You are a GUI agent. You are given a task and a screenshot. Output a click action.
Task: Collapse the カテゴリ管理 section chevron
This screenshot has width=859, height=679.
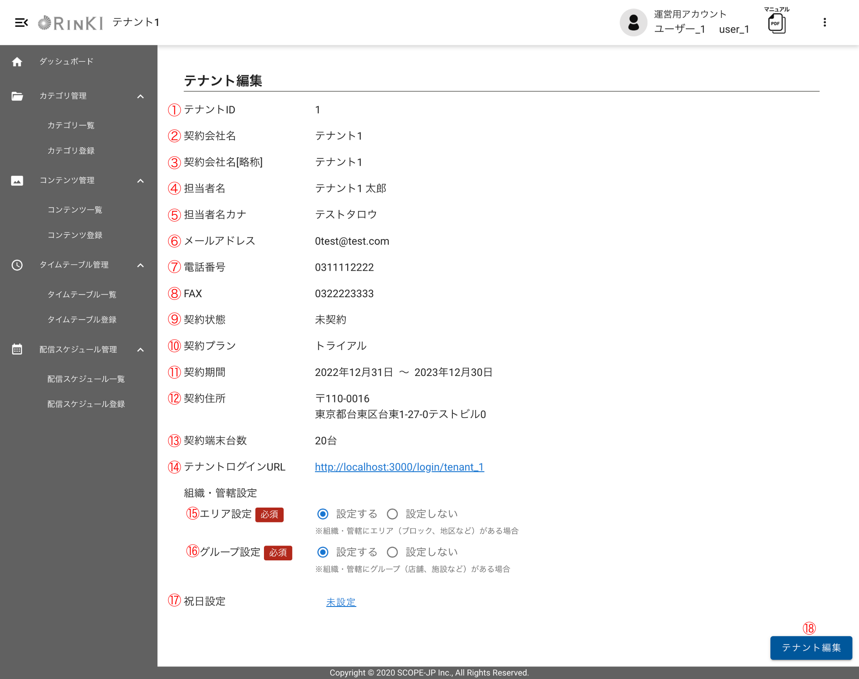tap(140, 96)
